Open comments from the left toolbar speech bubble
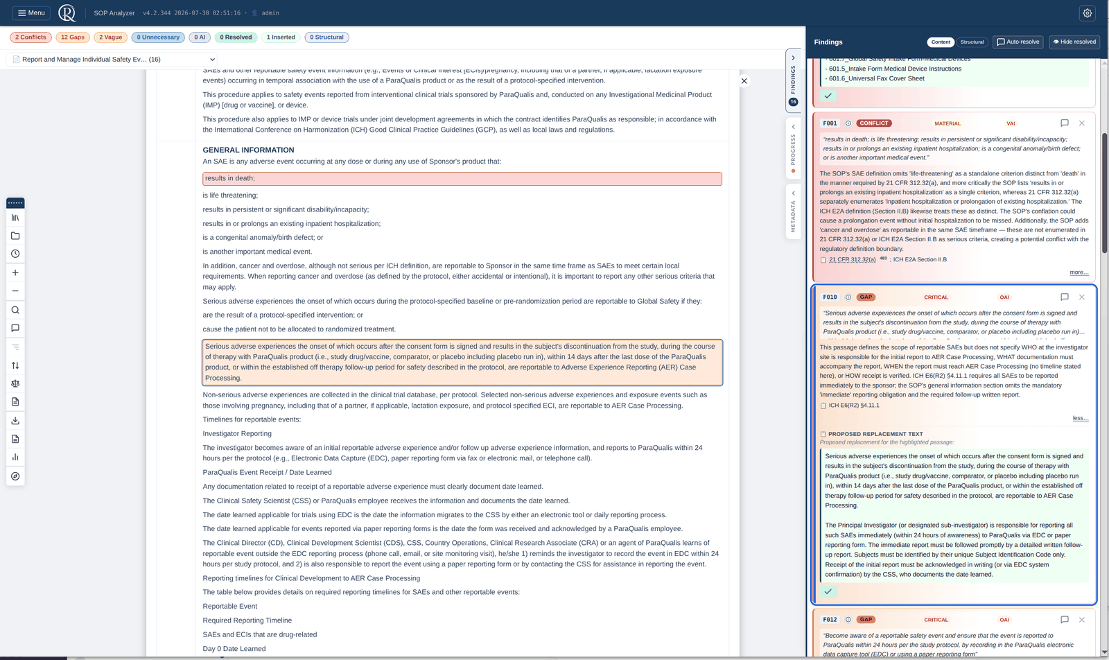The image size is (1109, 660). tap(15, 328)
